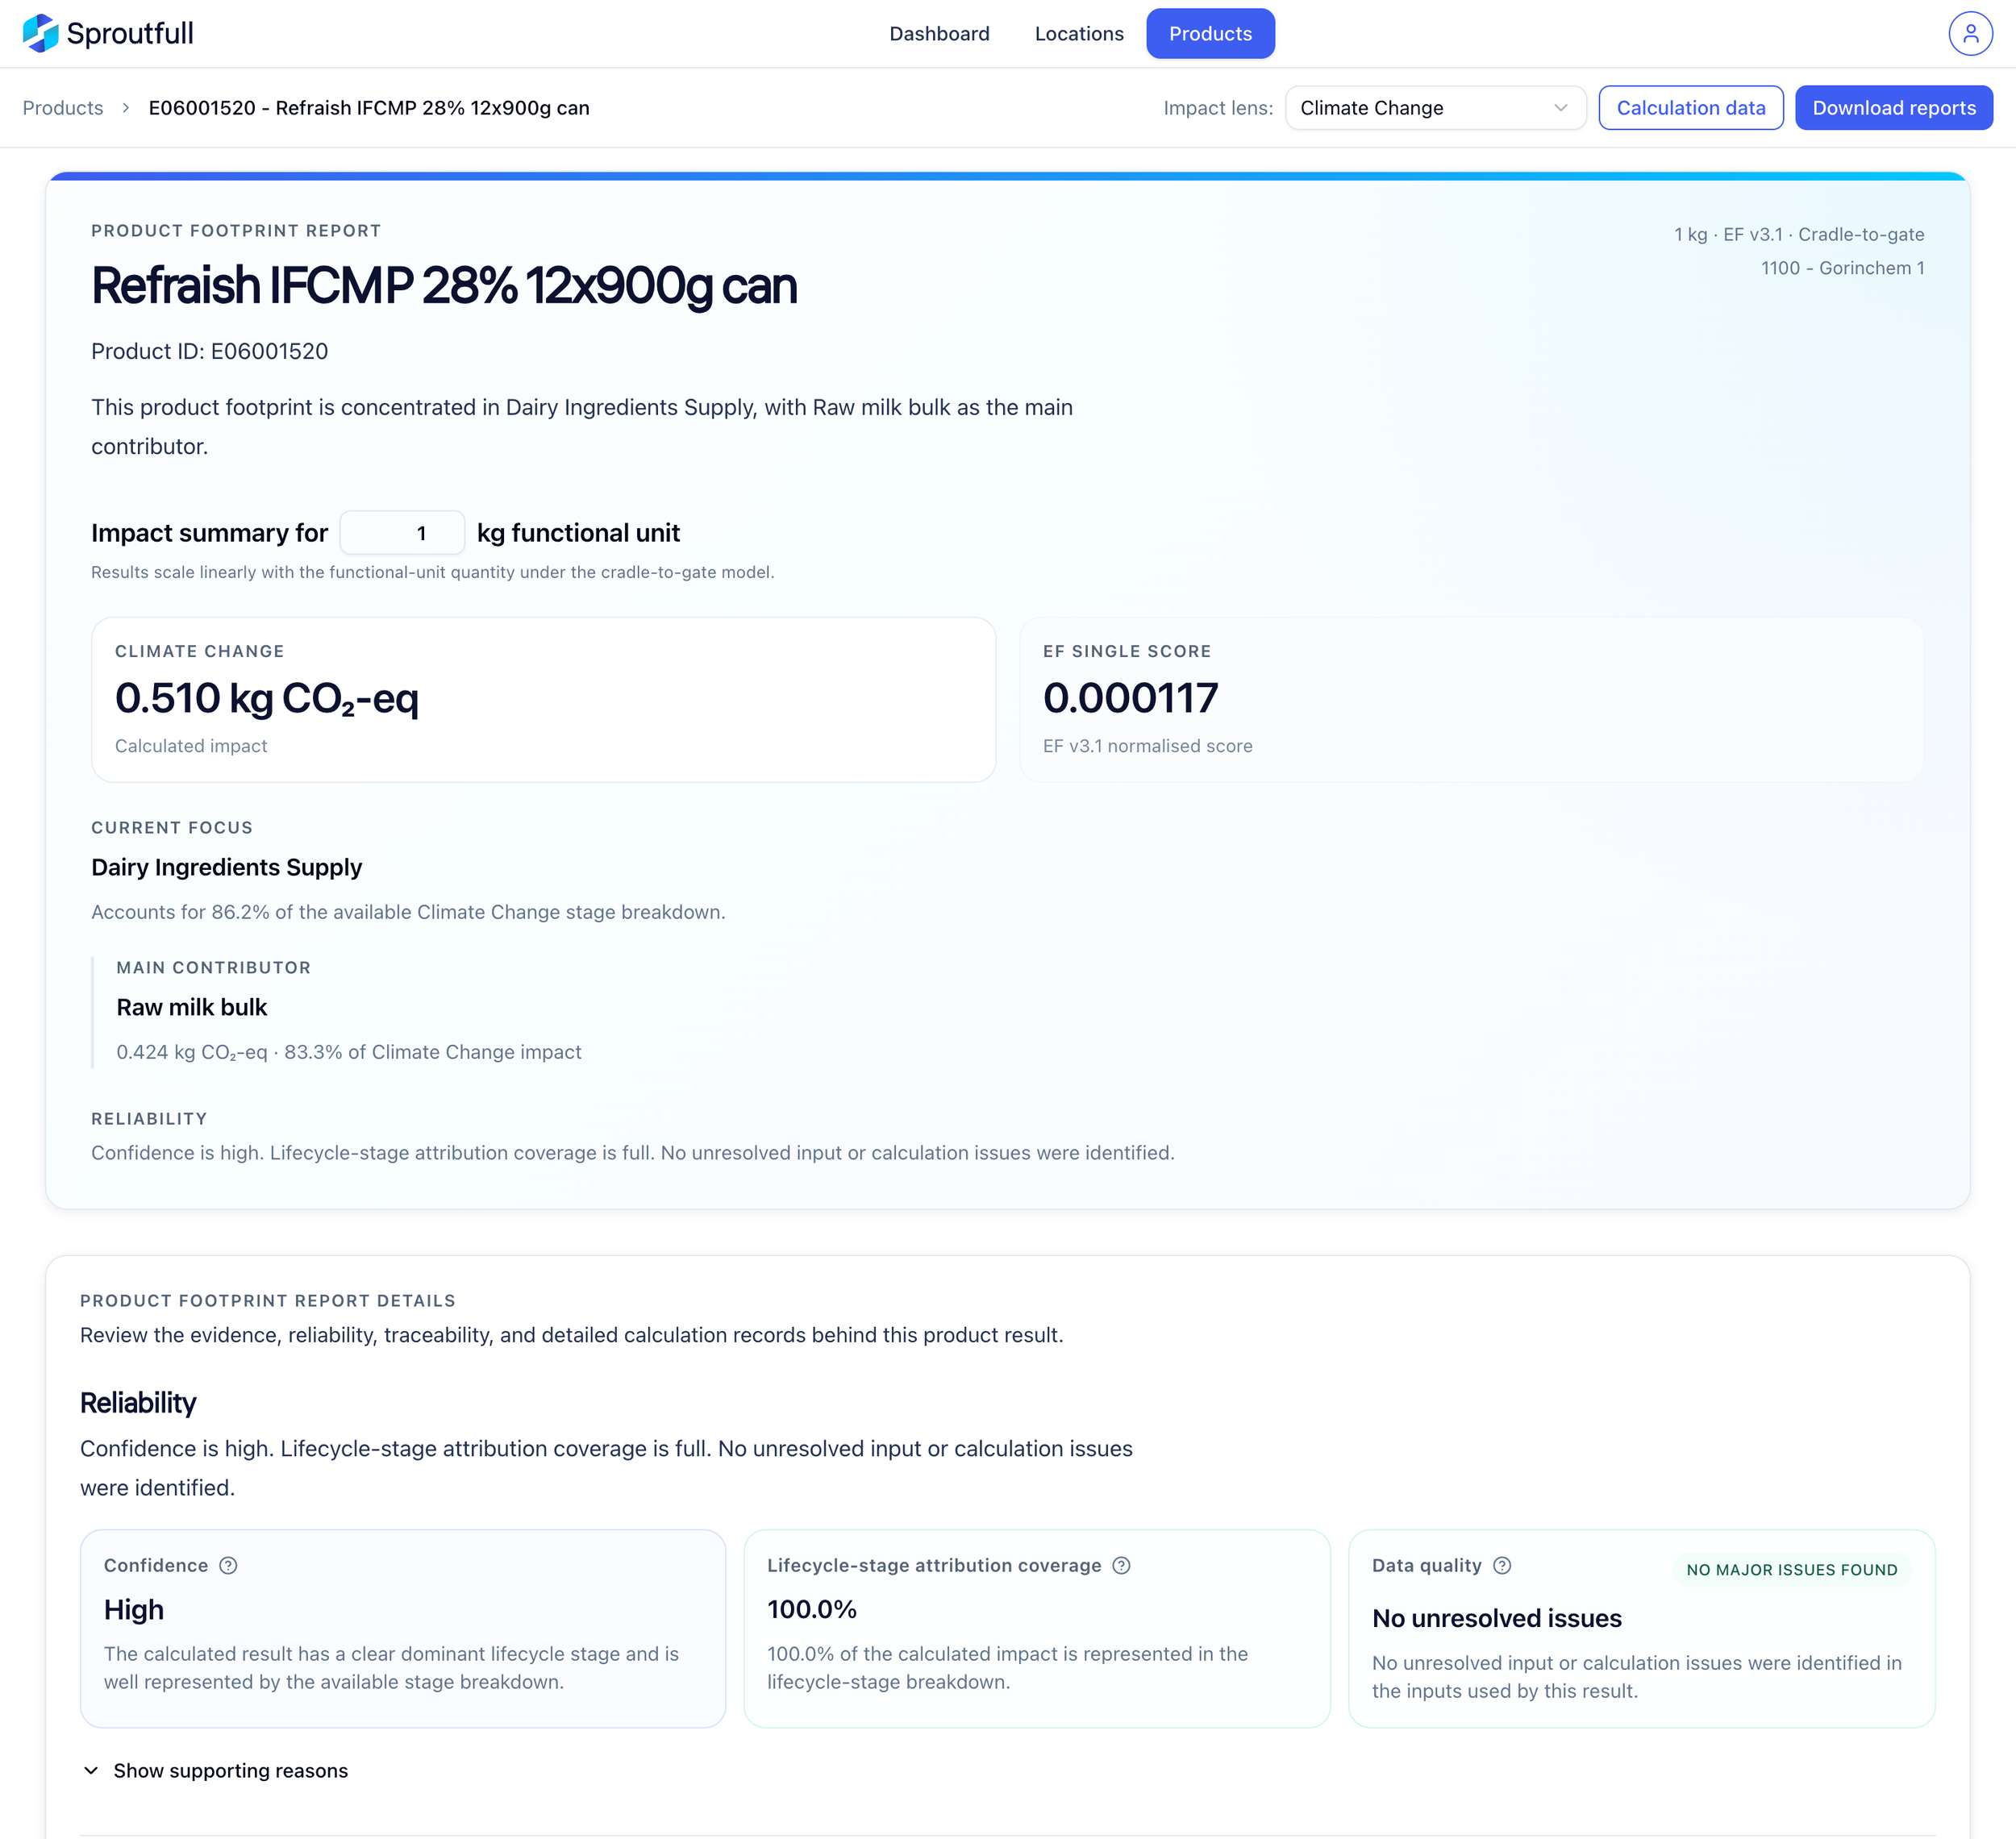
Task: Click the No unresolved issues heading
Action: coord(1496,1618)
